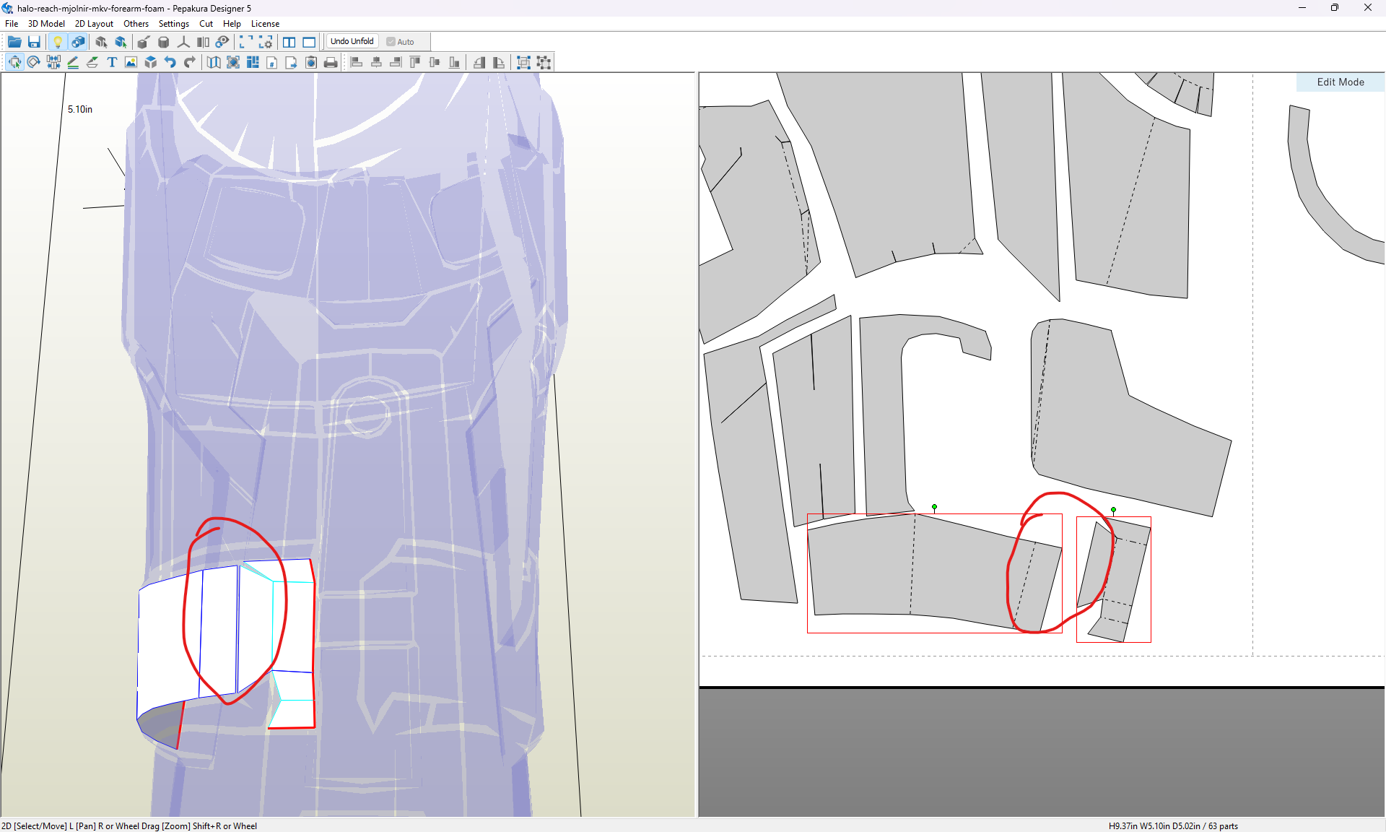Select the Select/Move parts tool
This screenshot has width=1386, height=832.
[14, 62]
